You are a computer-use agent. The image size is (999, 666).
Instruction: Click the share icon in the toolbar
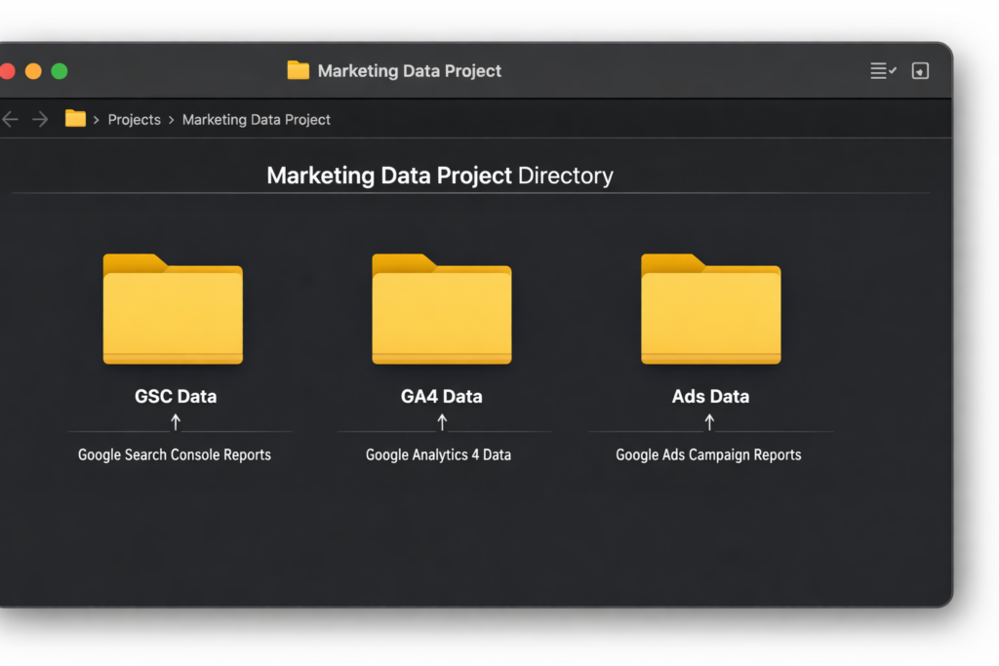[x=920, y=70]
